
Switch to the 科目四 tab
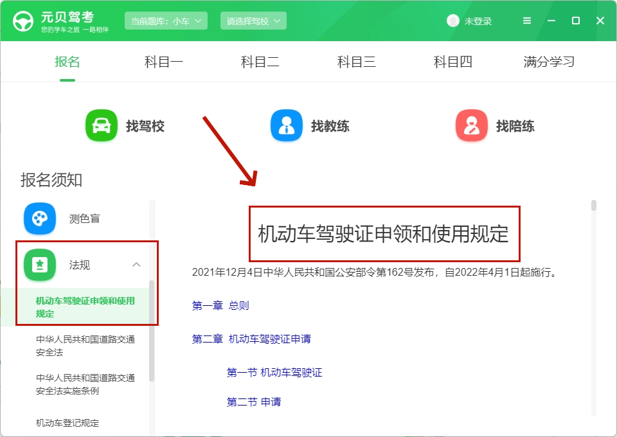point(453,62)
